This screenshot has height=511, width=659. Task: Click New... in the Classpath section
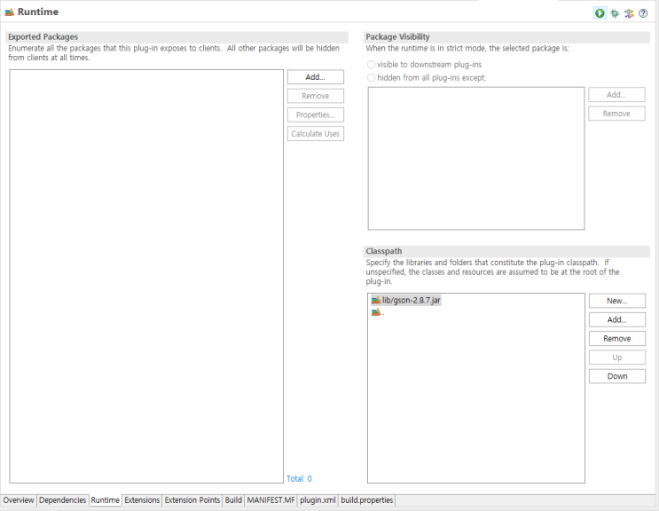[617, 301]
